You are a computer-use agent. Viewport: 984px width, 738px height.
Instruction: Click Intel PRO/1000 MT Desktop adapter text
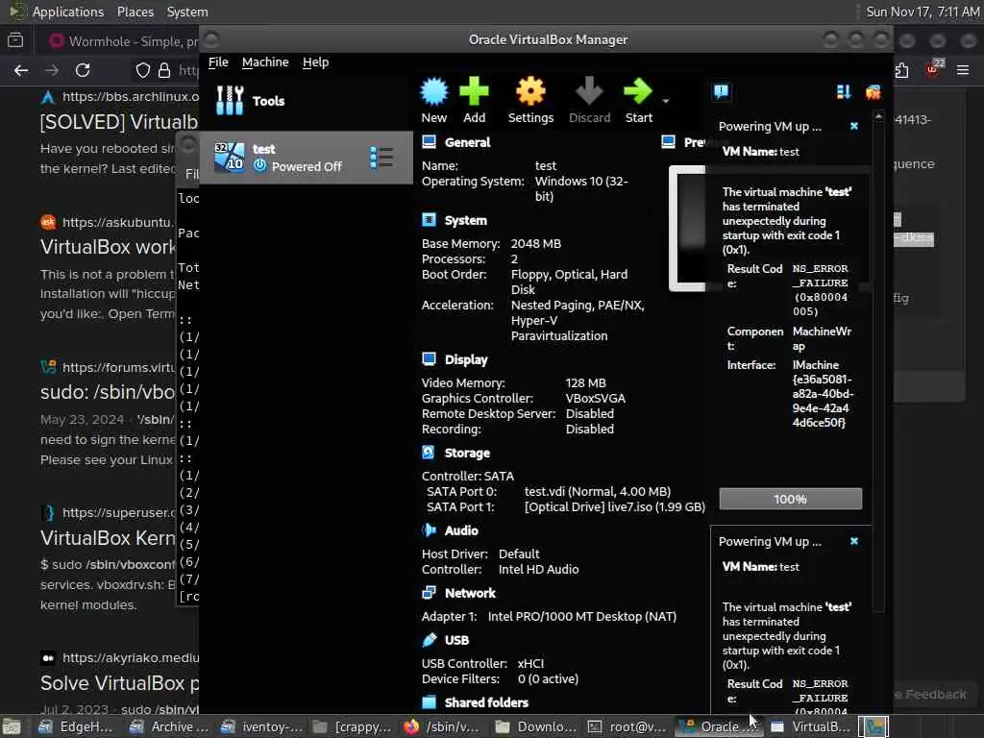581,616
